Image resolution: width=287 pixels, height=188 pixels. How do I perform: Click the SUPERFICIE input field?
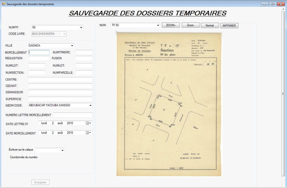tap(60, 99)
